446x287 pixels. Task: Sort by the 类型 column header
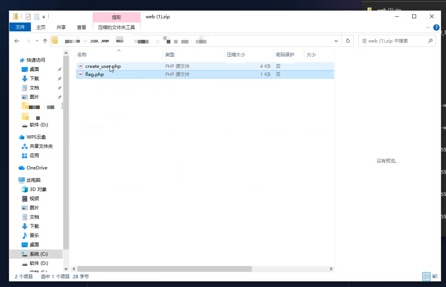pyautogui.click(x=170, y=54)
